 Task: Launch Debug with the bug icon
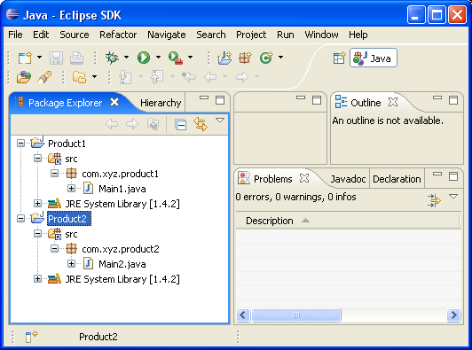tap(112, 57)
